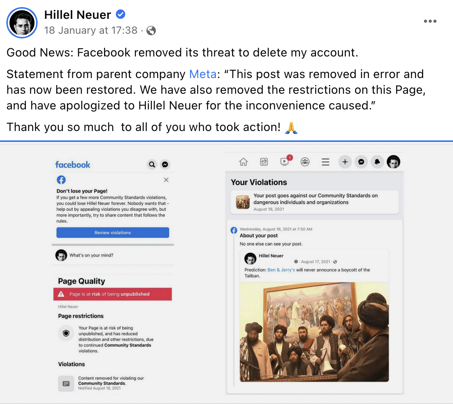Click the red Page at risk of being unpublished banner
Screen dimensions: 453x404
click(x=113, y=294)
